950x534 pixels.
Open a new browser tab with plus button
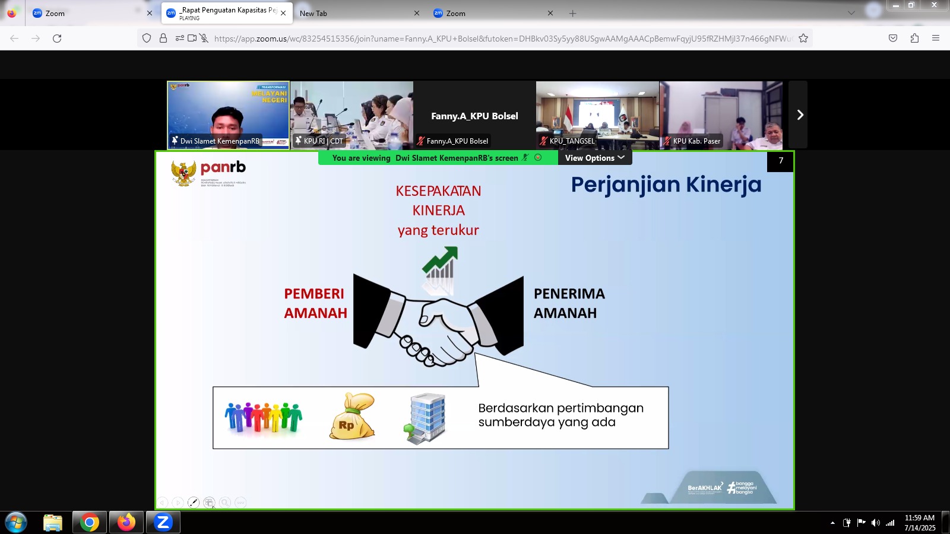point(572,13)
